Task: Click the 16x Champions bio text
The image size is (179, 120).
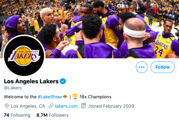Action: pyautogui.click(x=96, y=97)
